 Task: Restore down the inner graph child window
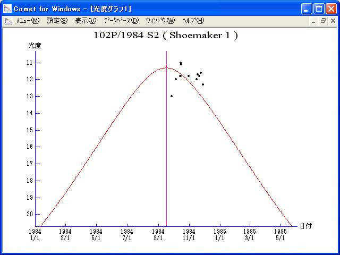coord(323,21)
